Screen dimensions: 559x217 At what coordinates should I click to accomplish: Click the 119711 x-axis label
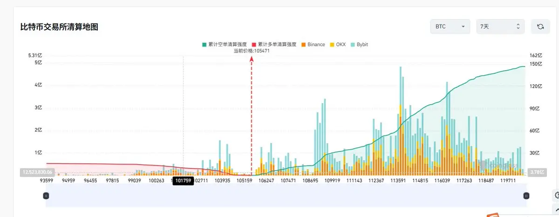coord(509,181)
